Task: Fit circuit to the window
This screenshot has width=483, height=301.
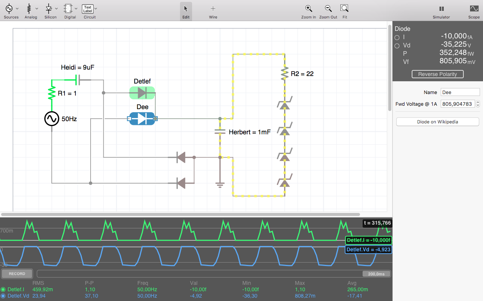Action: pyautogui.click(x=345, y=8)
